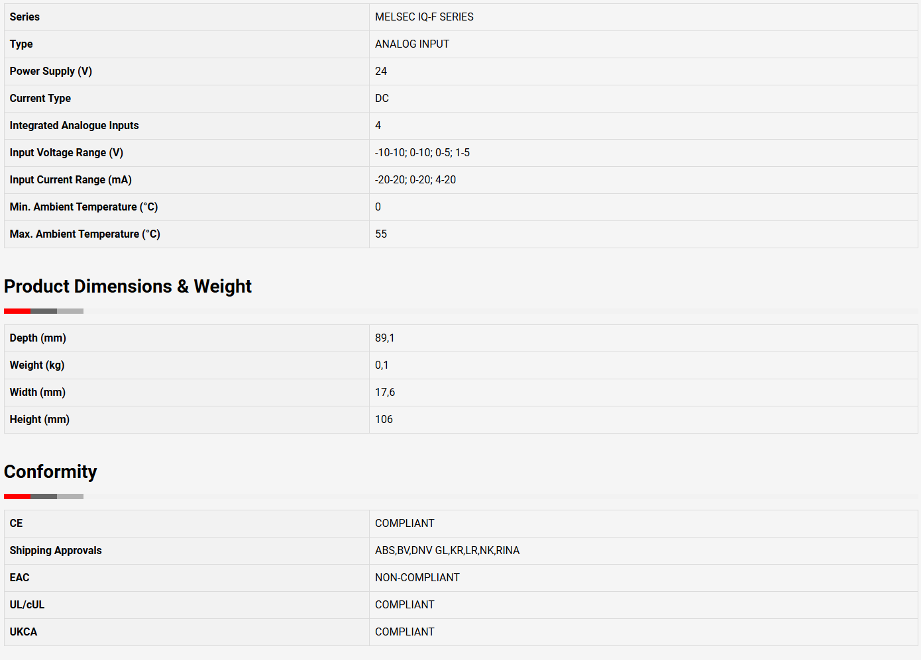Click Width (mm) value 17,6
The width and height of the screenshot is (921, 660).
(384, 393)
